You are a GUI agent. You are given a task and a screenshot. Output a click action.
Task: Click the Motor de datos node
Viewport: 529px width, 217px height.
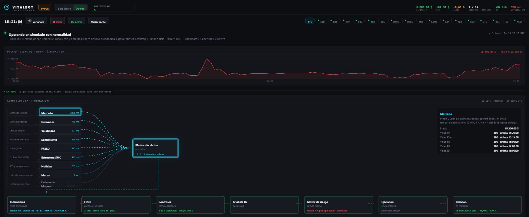155,148
